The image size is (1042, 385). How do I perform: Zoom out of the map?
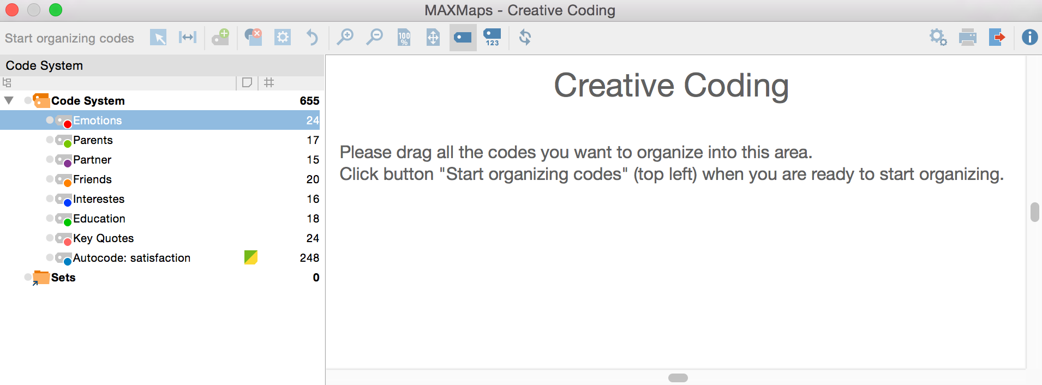click(374, 38)
